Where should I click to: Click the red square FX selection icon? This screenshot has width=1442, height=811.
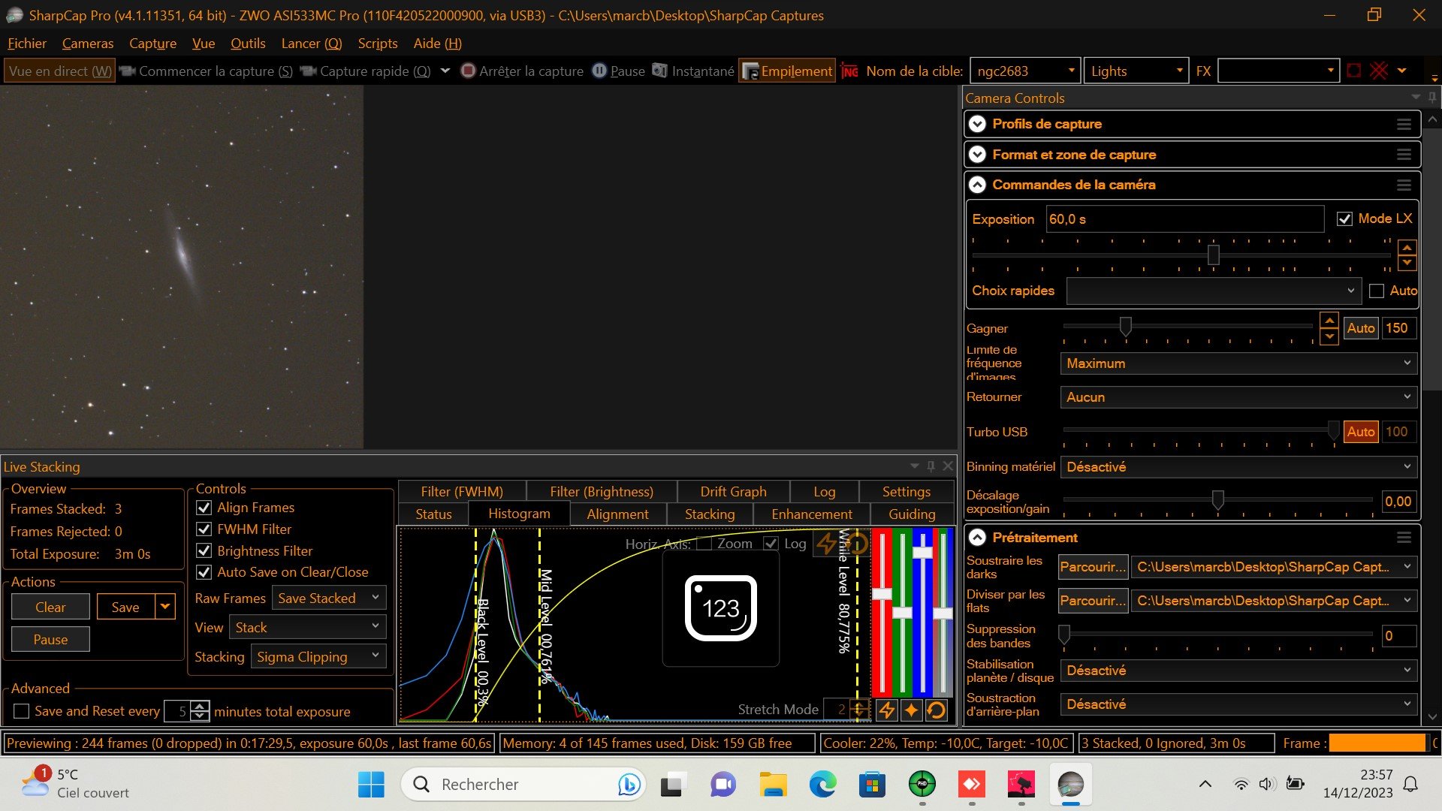pyautogui.click(x=1354, y=71)
